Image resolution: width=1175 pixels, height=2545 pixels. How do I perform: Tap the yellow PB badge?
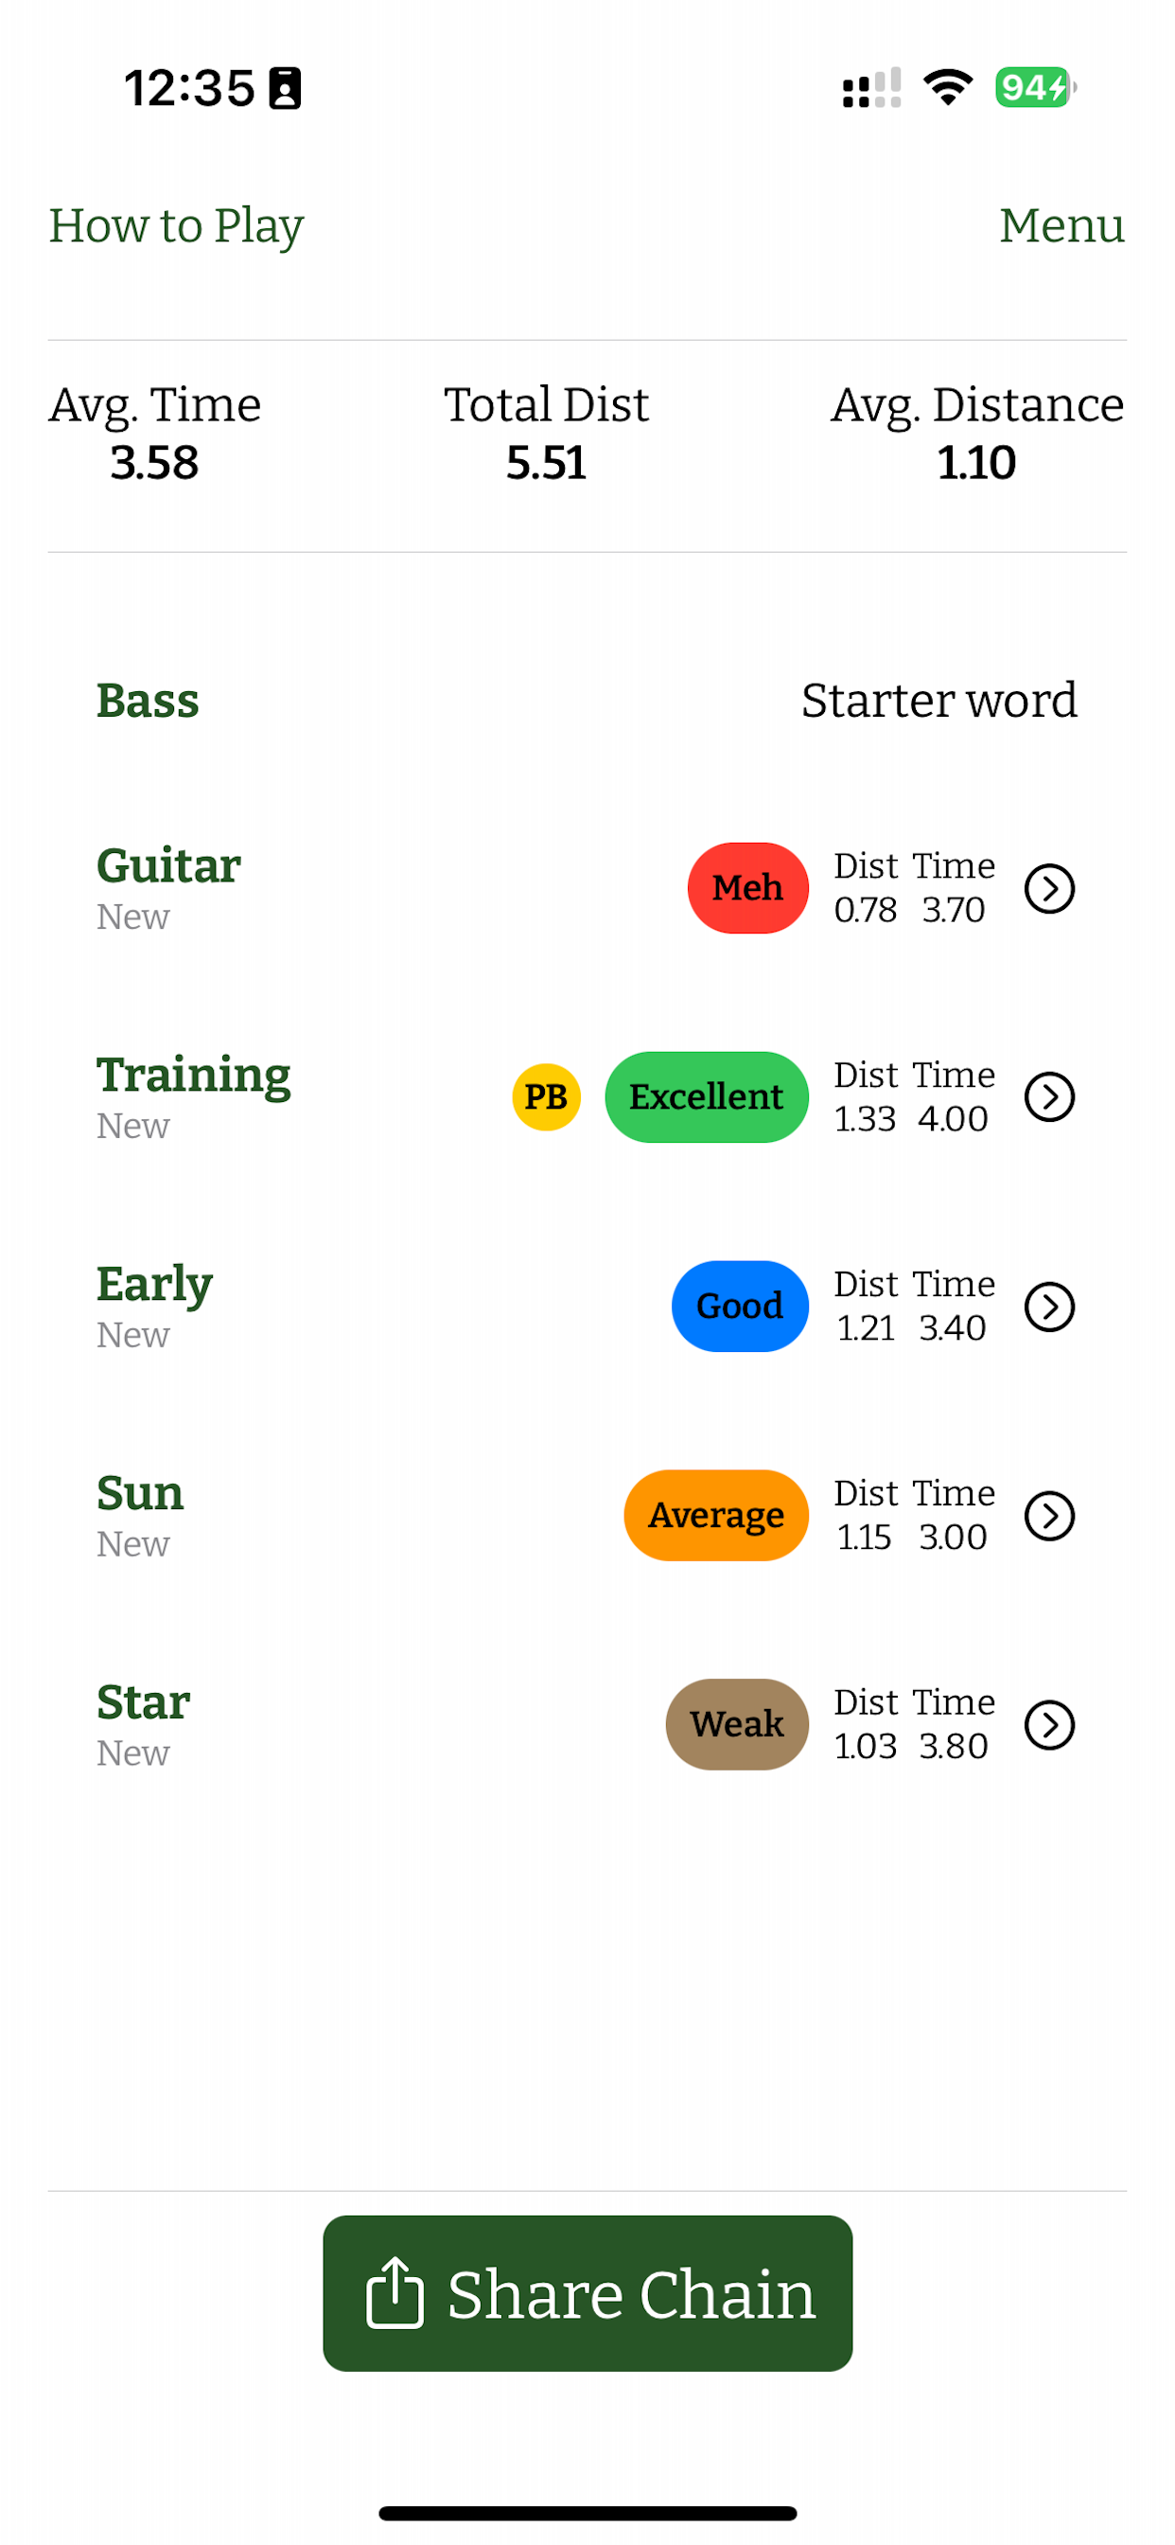point(546,1096)
